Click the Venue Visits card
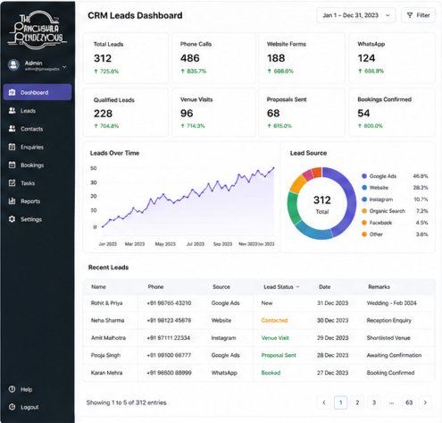Screen dimensions: 442x423 (213, 112)
